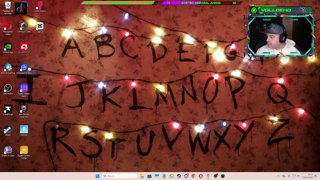Screen dimensions: 320x180
Task: Open the clock and date panel
Action: [307, 176]
